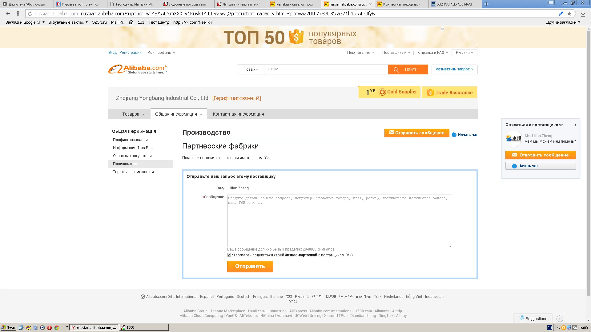
Task: Expand the Разместить запрос dropdown
Action: point(454,69)
